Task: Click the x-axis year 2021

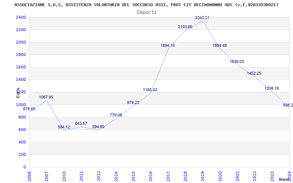Action: tap(237, 176)
